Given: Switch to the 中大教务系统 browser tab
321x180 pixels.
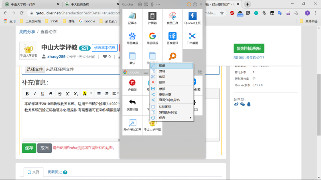Looking at the screenshot, I should (91, 4).
